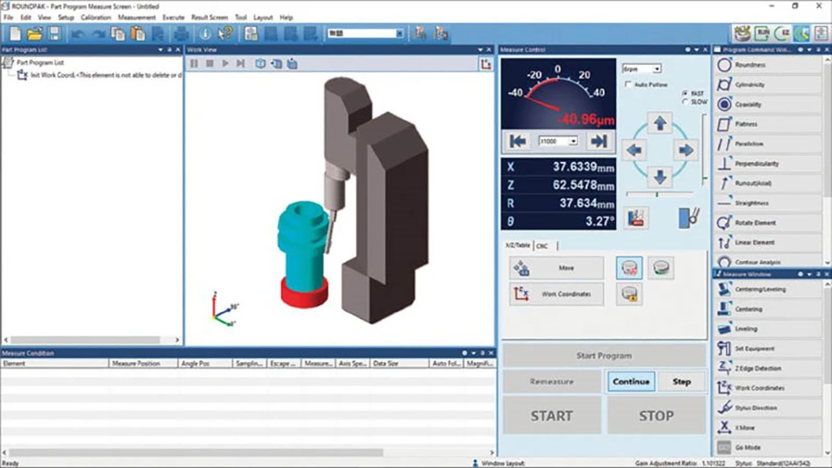Click the open folder toolbar icon

[x=34, y=33]
